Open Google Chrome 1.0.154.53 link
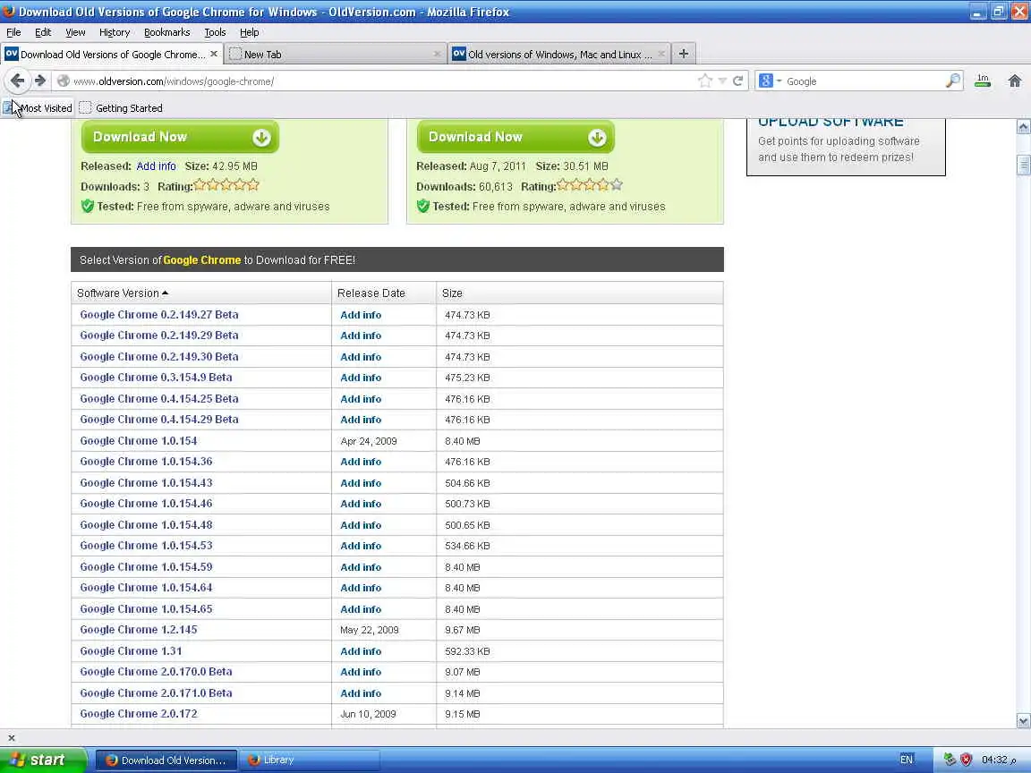 pos(146,546)
